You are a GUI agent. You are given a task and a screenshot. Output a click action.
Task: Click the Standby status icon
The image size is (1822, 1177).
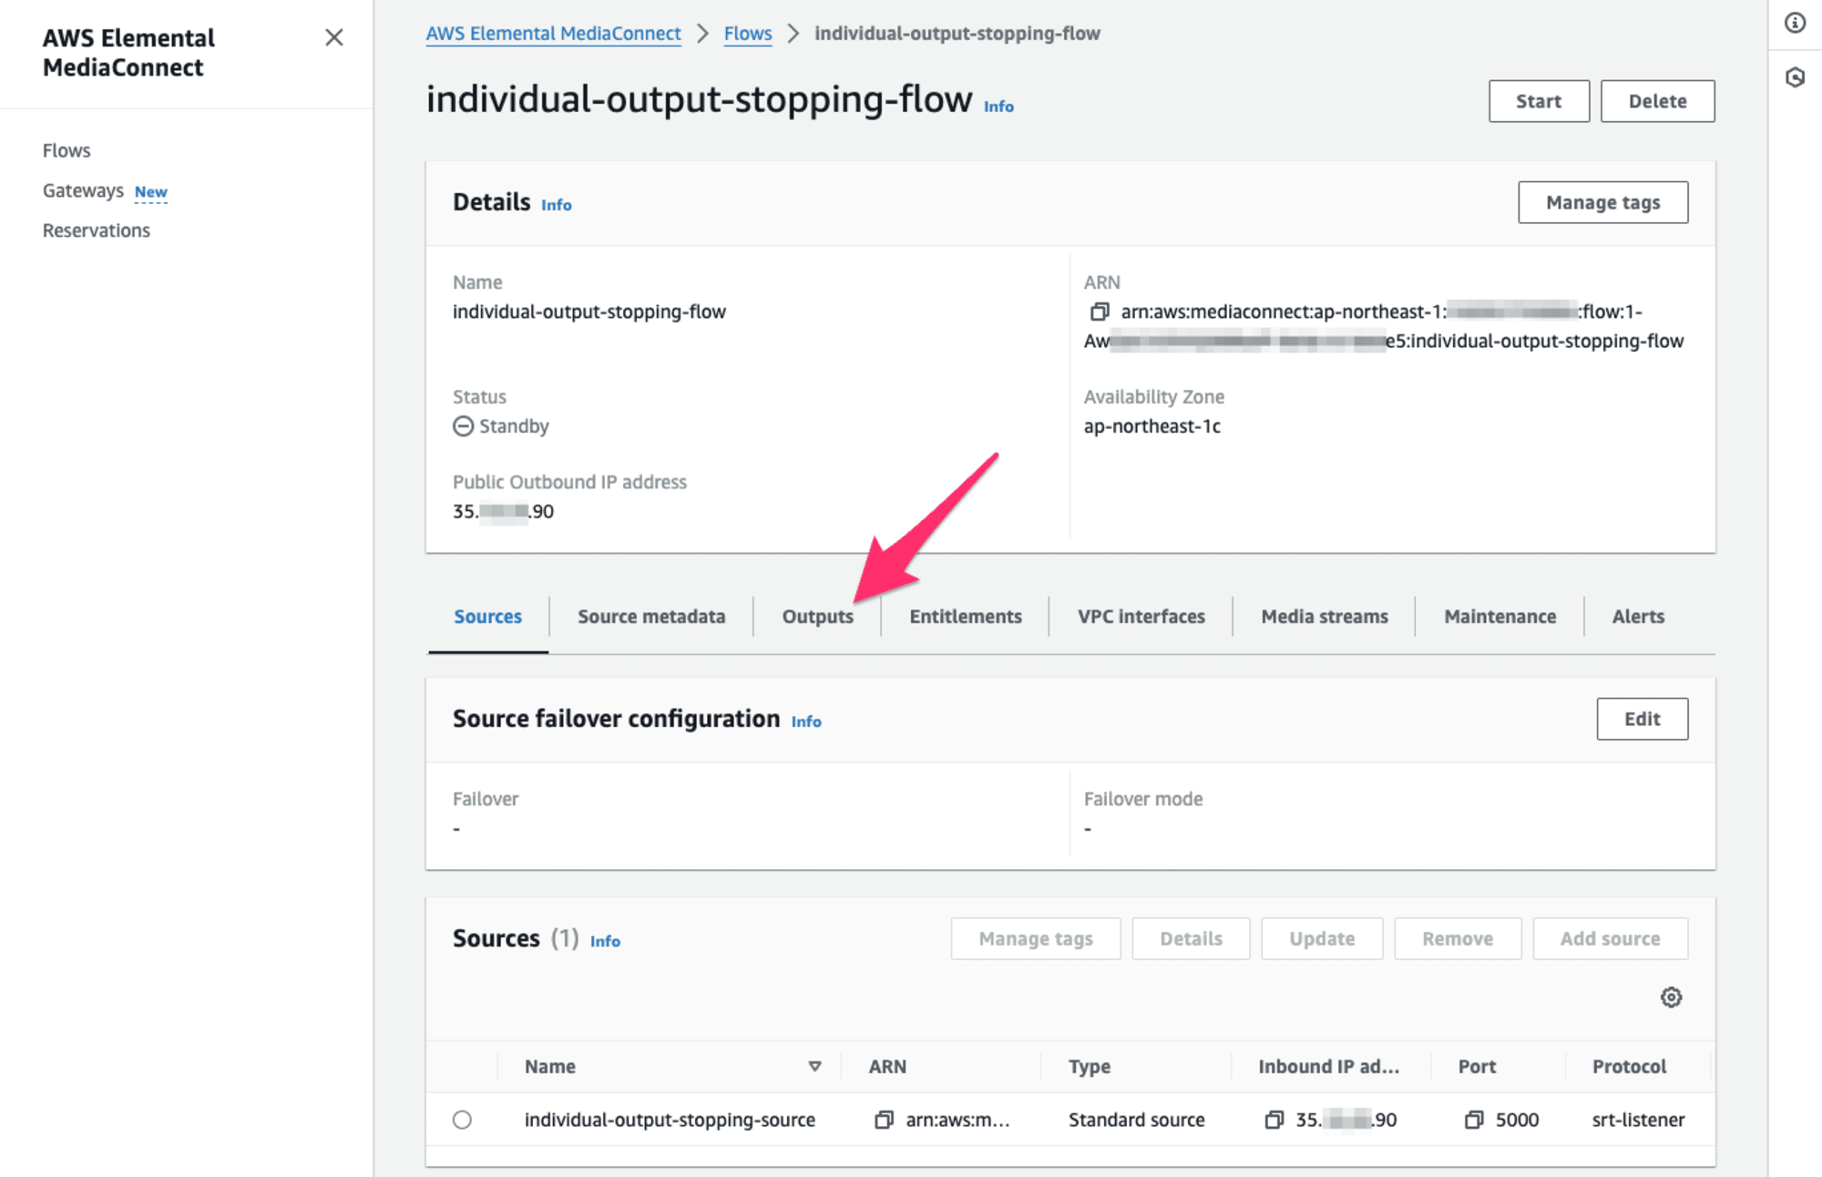click(463, 426)
